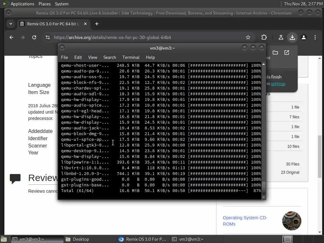Open the System menu in top panel

pyautogui.click(x=62, y=4)
